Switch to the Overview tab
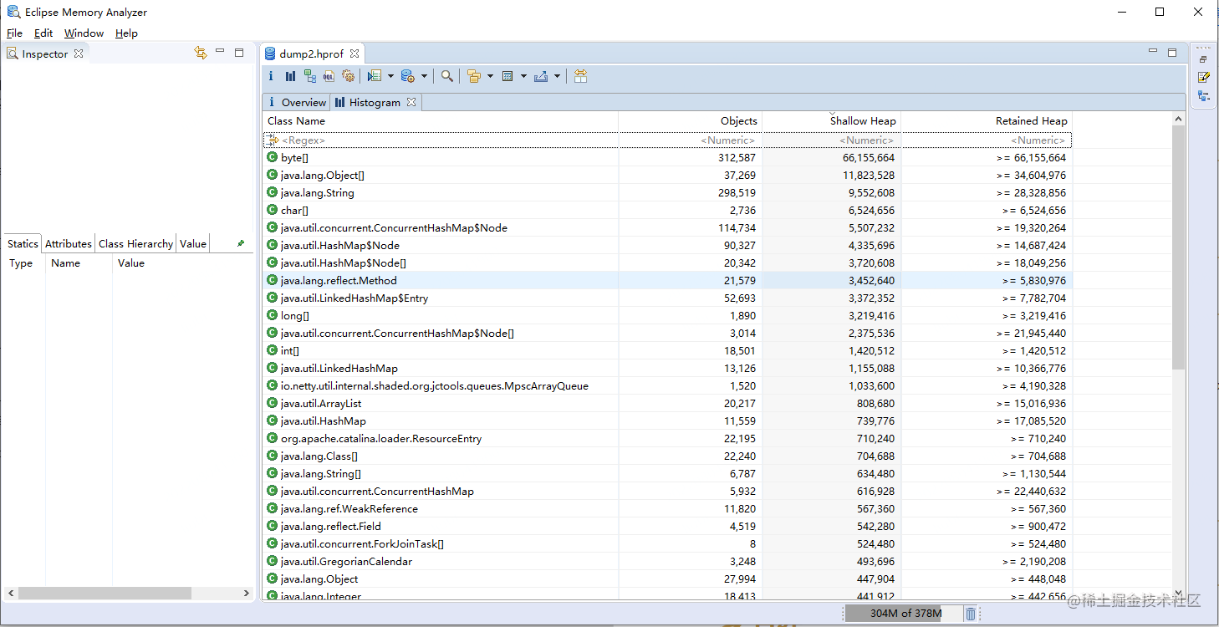 click(x=296, y=102)
